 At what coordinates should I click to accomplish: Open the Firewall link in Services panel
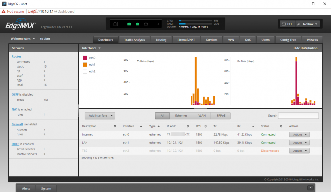coord(17,124)
